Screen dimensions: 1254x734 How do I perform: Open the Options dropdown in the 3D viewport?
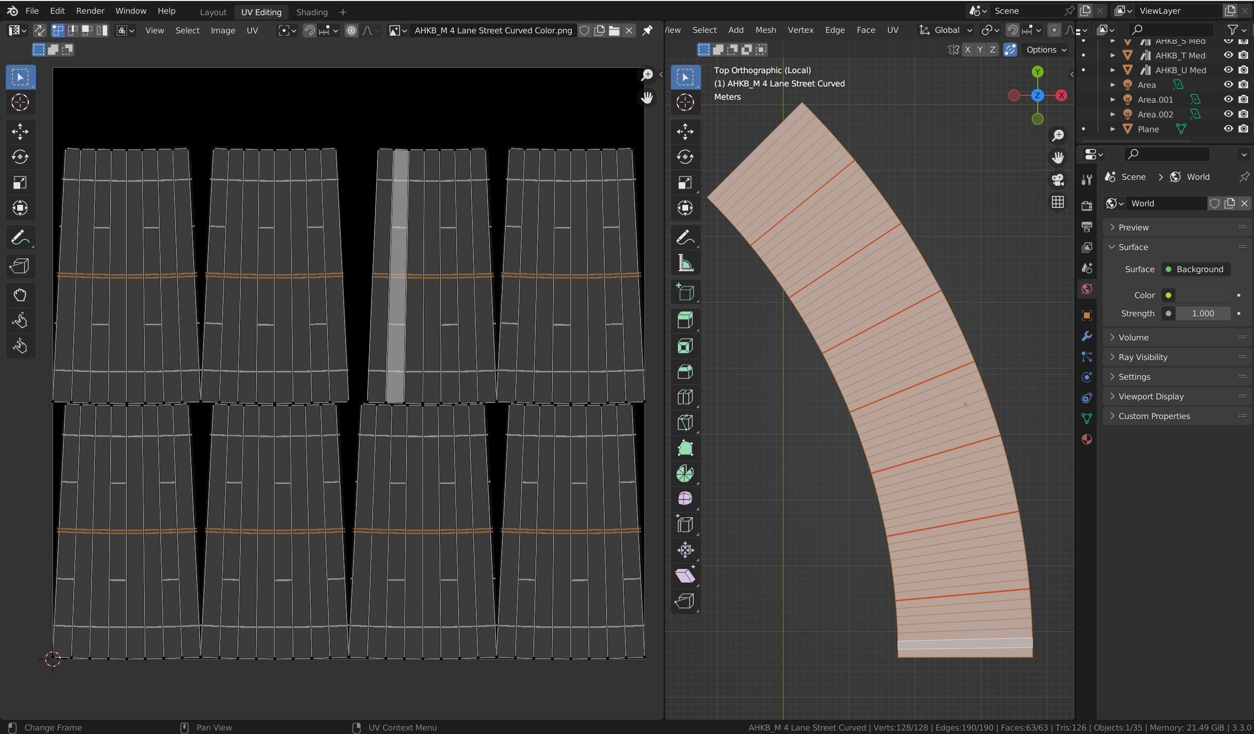pyautogui.click(x=1046, y=49)
